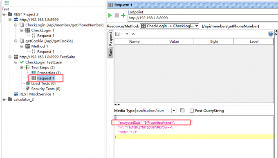Run the request with green play button

tap(110, 16)
